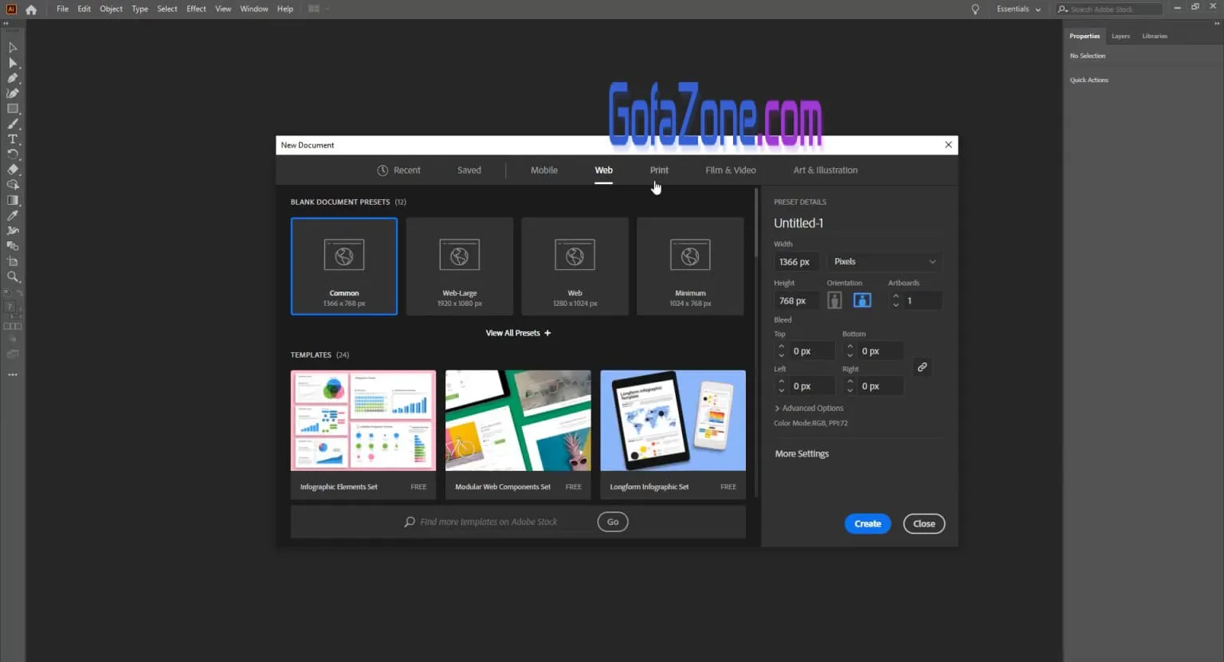The width and height of the screenshot is (1224, 662).
Task: Select the Rectangle tool
Action: click(x=13, y=108)
